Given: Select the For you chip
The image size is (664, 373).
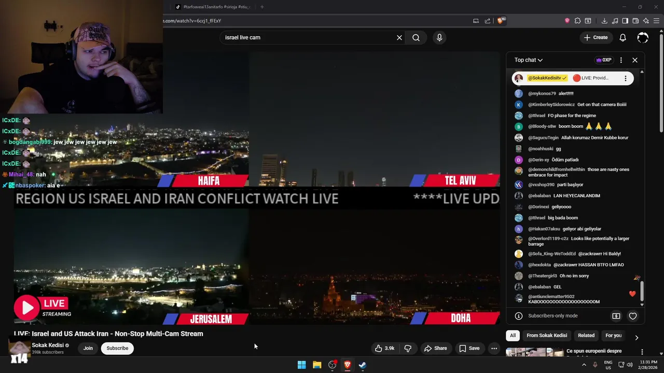Looking at the screenshot, I should 613,336.
